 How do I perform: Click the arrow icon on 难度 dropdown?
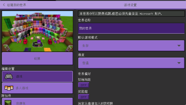(x=179, y=63)
